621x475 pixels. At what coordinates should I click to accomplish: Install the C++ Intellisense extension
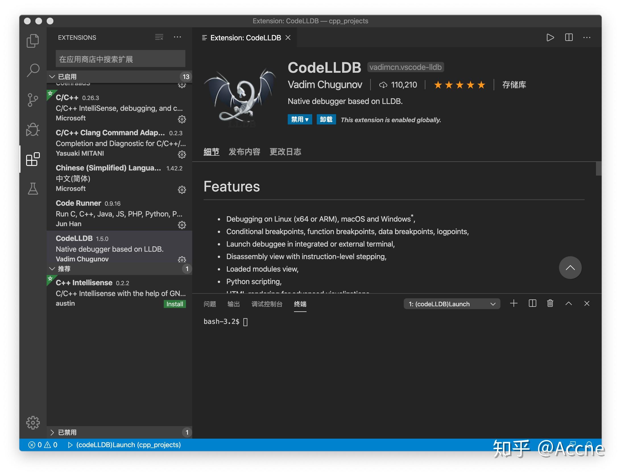click(174, 304)
